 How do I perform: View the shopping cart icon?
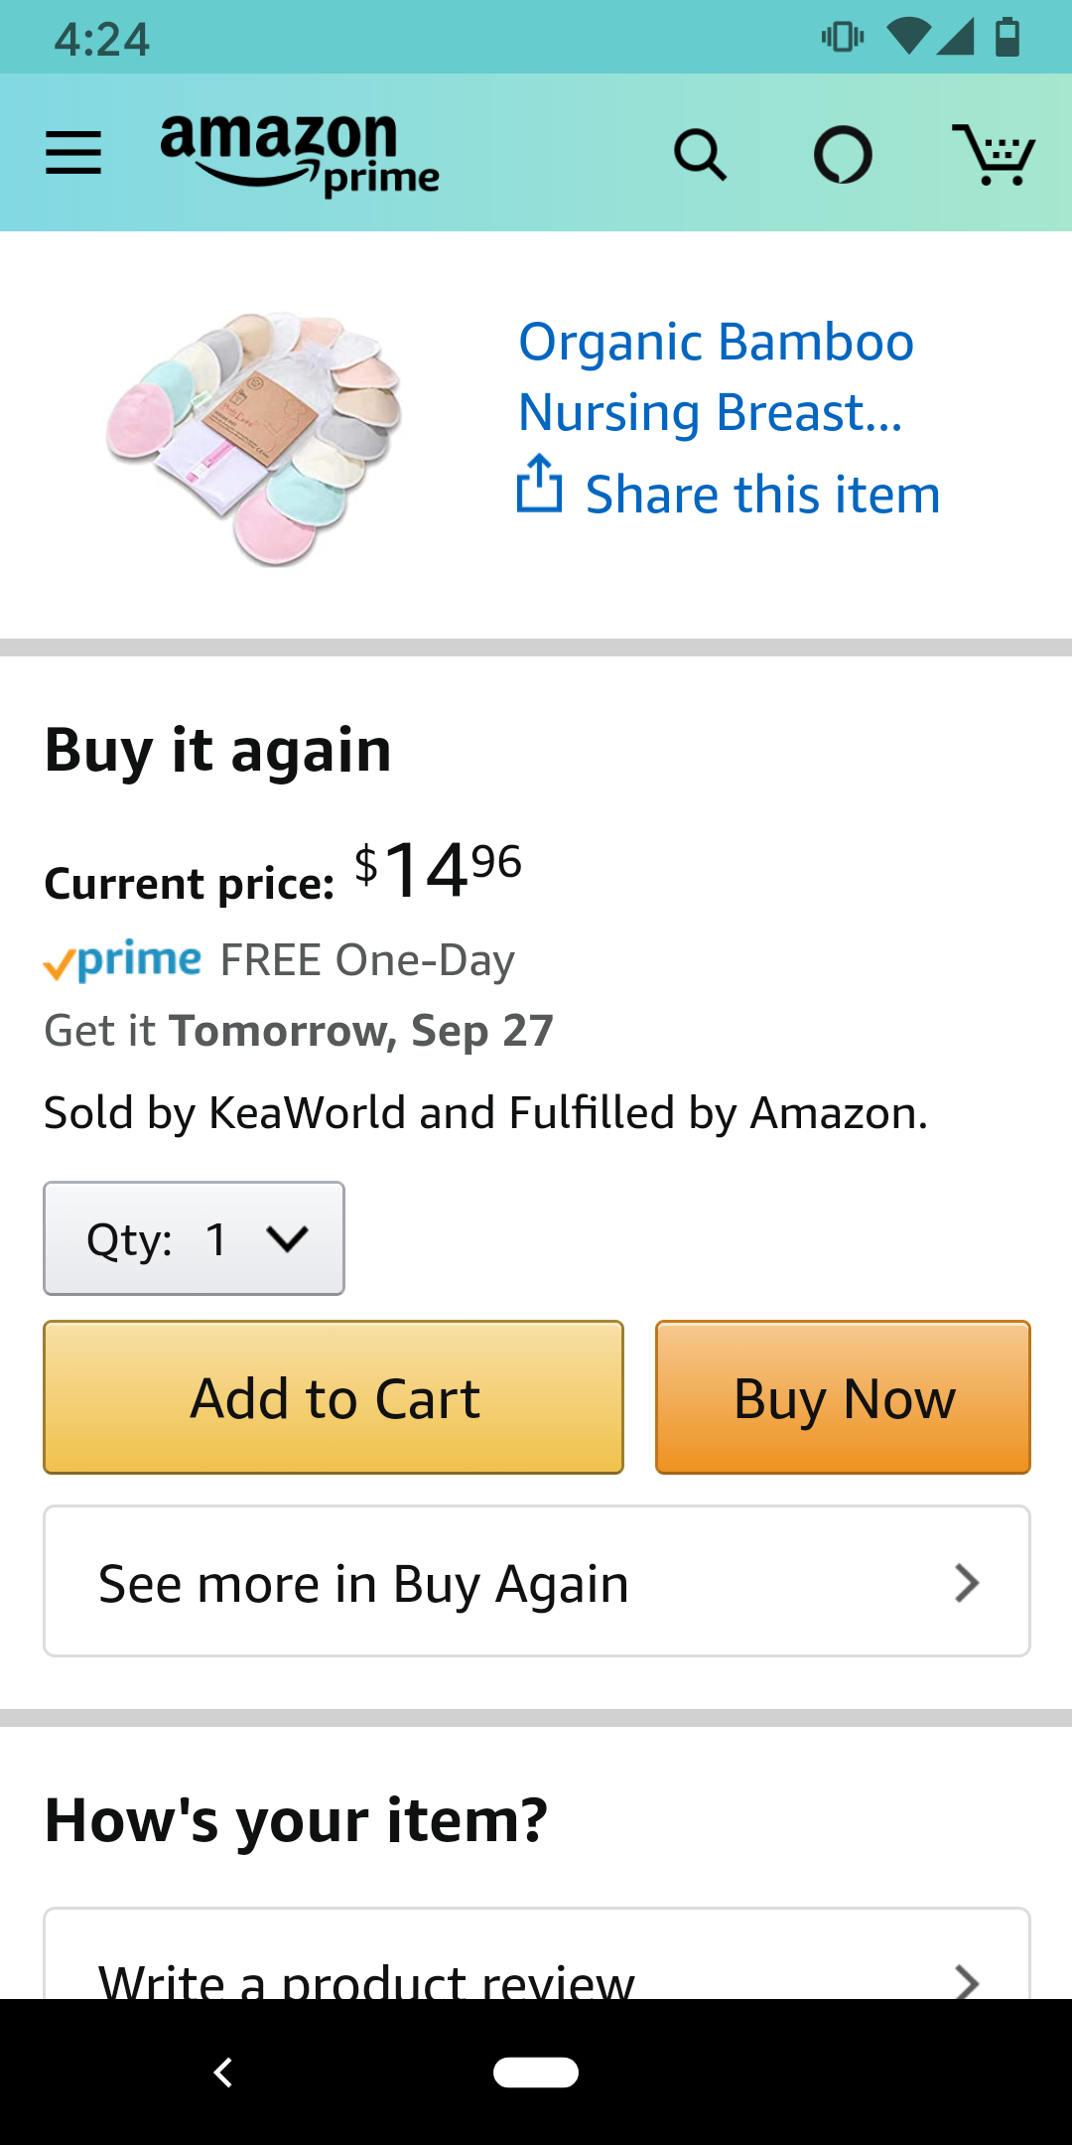[994, 155]
